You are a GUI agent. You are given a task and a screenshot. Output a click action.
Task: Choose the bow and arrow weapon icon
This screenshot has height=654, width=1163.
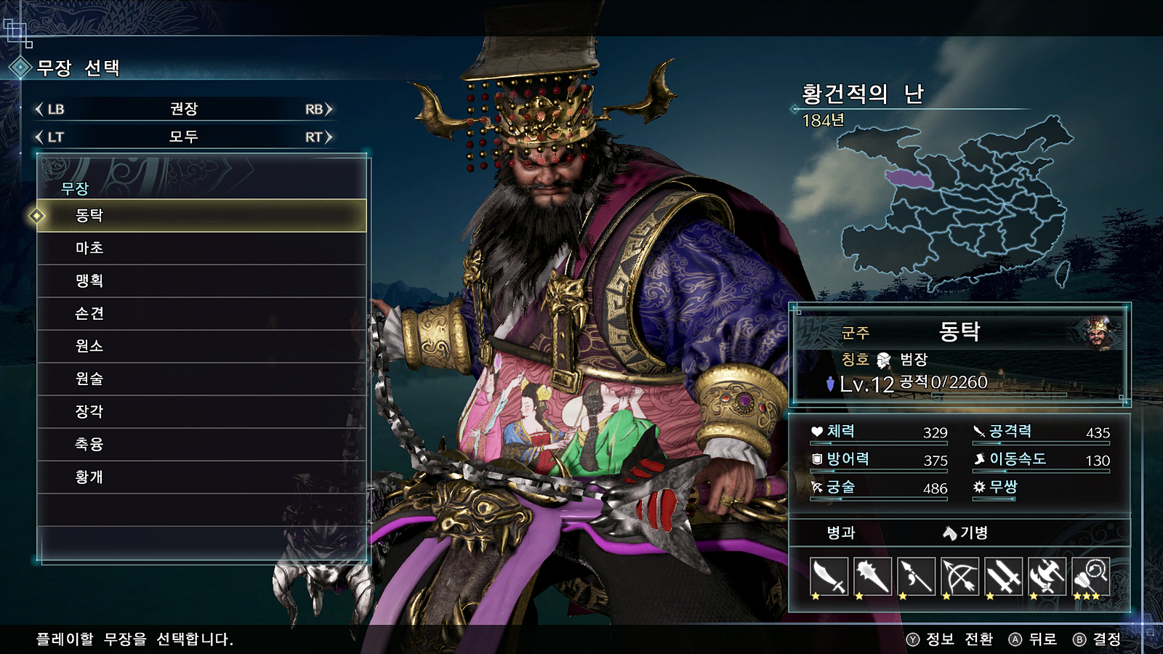(x=960, y=577)
